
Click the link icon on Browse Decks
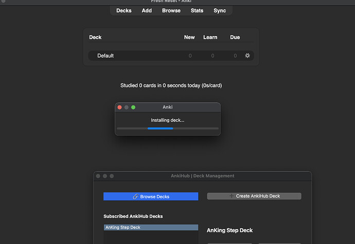click(135, 197)
